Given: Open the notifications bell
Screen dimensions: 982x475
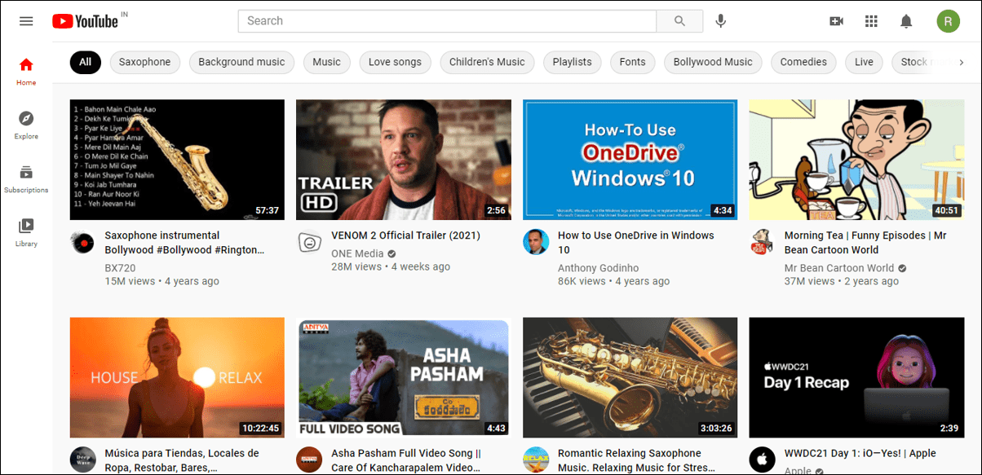Looking at the screenshot, I should click(x=906, y=21).
